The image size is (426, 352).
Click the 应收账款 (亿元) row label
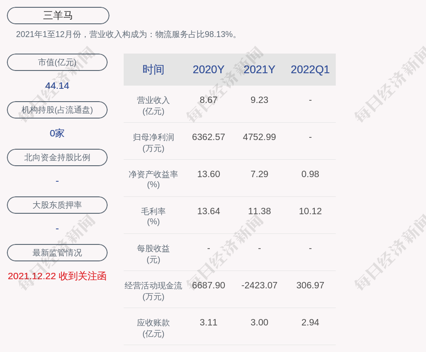pyautogui.click(x=153, y=328)
